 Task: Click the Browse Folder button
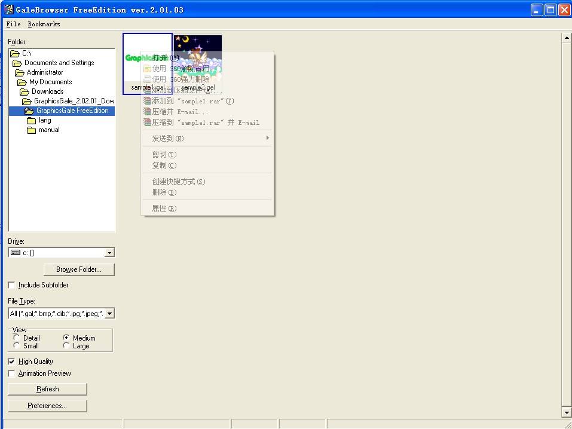[79, 269]
